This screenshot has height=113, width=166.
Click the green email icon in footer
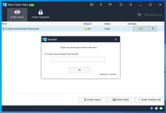click(161, 108)
